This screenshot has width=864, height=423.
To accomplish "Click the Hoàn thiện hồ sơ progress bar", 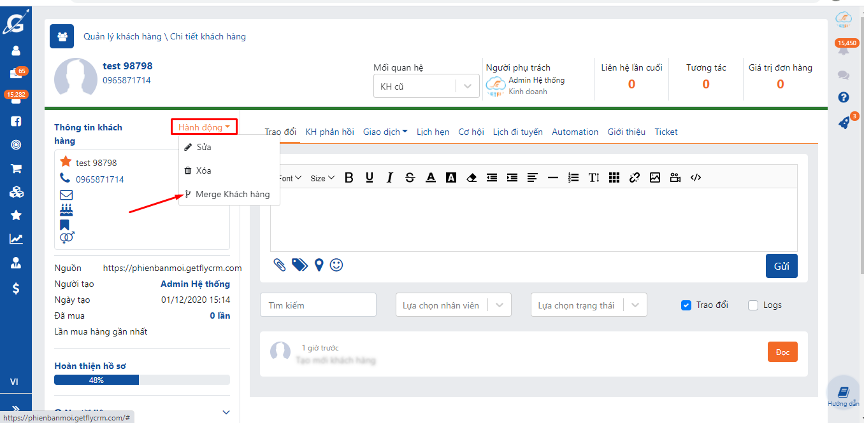I will (141, 380).
